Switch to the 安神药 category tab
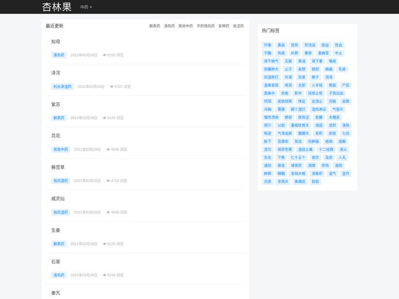Viewport: 399px width, 299px height. (224, 26)
